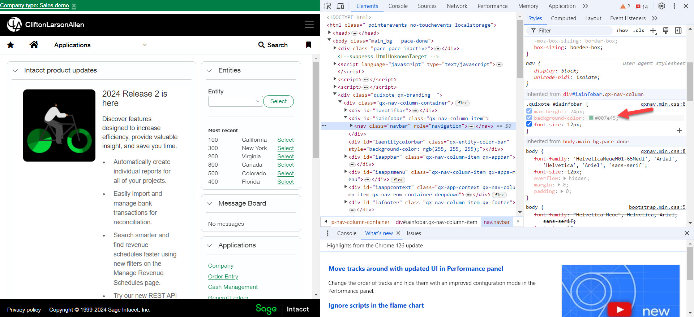Go to the home icon
Image resolution: width=694 pixels, height=317 pixels.
point(34,45)
